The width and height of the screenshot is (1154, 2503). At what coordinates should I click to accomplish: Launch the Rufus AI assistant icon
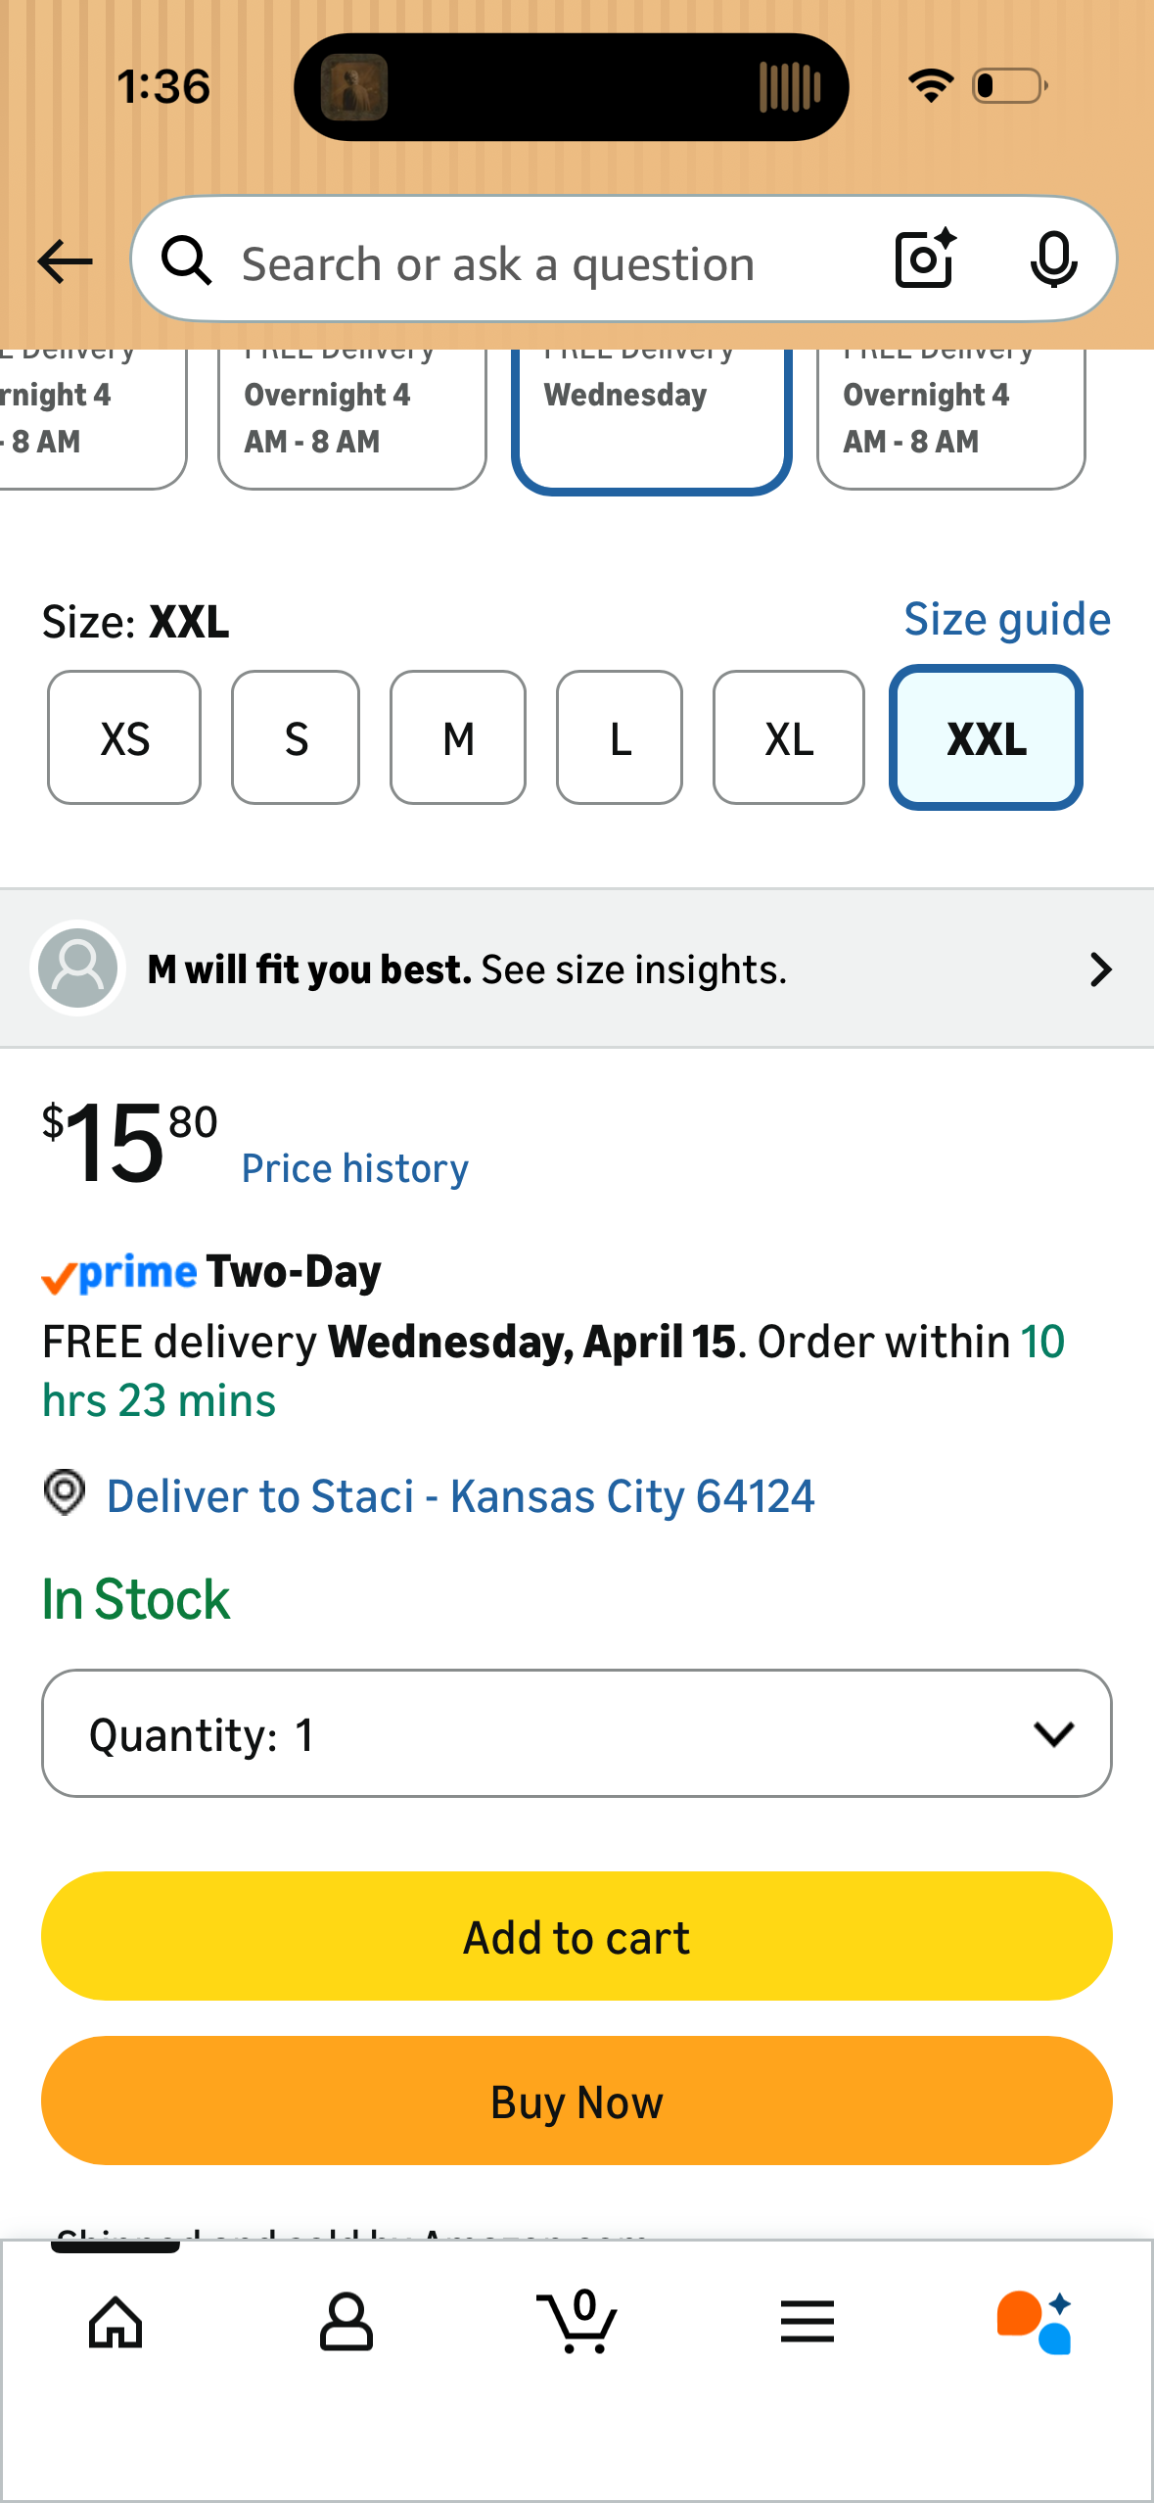[x=1036, y=2321]
